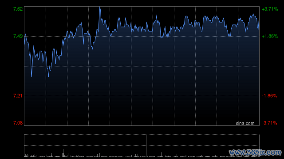Click the starting point of the price line
Viewport: 284px width, 159px height.
click(24, 44)
